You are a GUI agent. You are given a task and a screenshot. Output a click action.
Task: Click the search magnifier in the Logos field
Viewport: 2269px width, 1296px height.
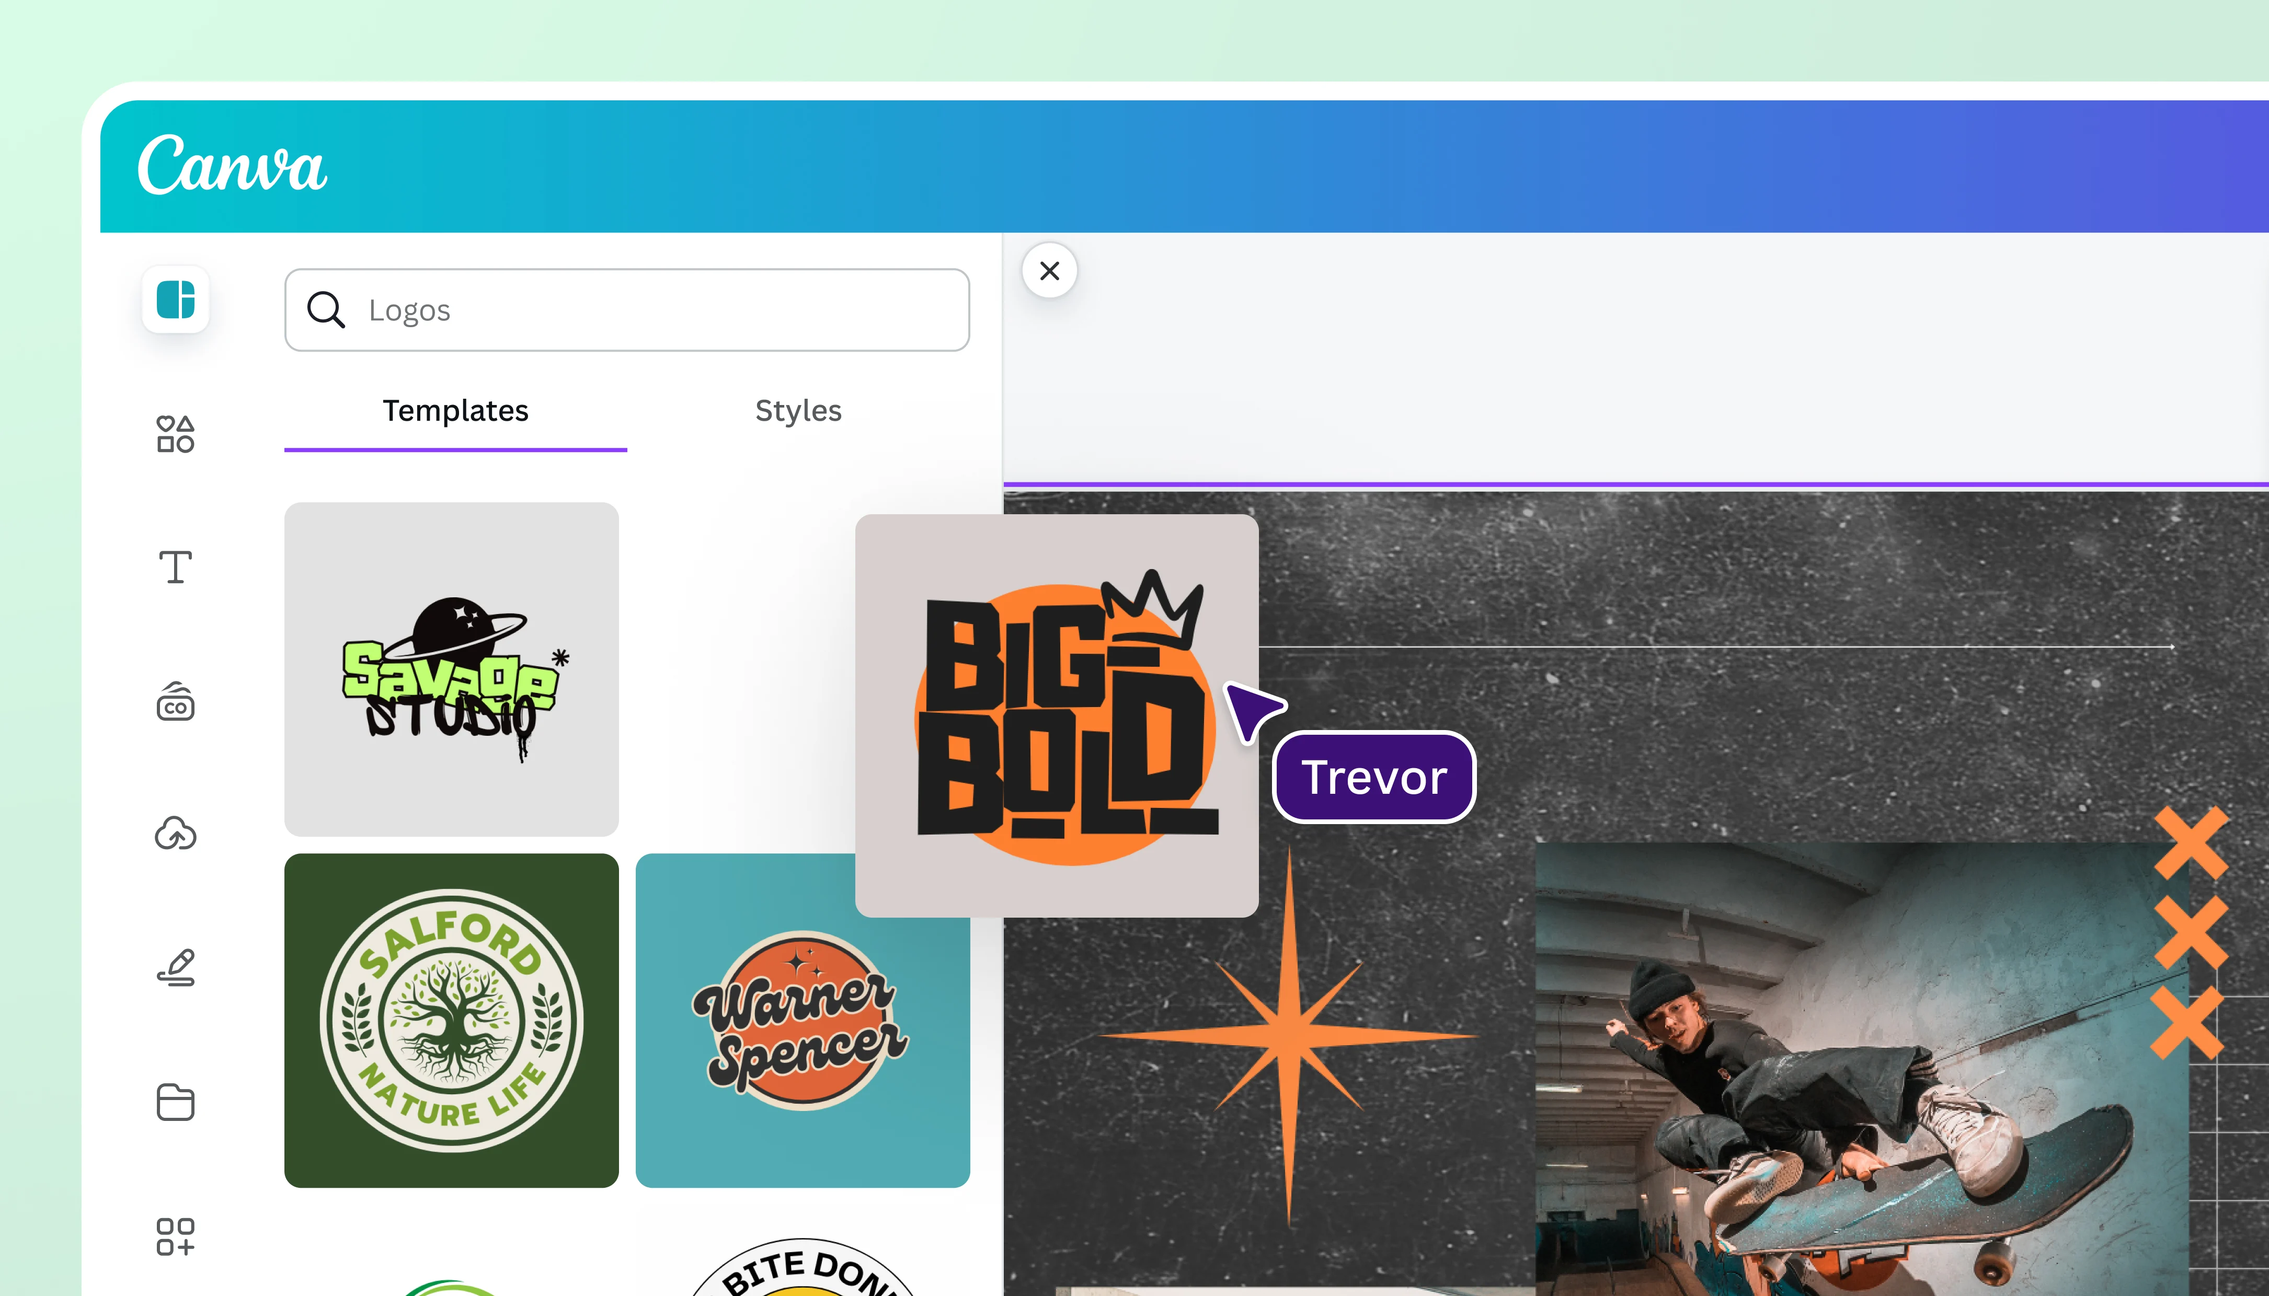(x=326, y=310)
